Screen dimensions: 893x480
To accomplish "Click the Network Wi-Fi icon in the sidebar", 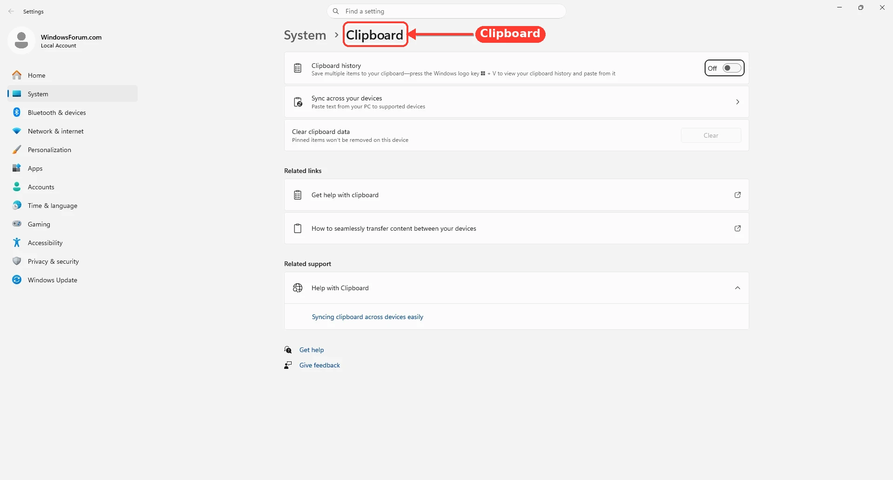I will point(17,131).
